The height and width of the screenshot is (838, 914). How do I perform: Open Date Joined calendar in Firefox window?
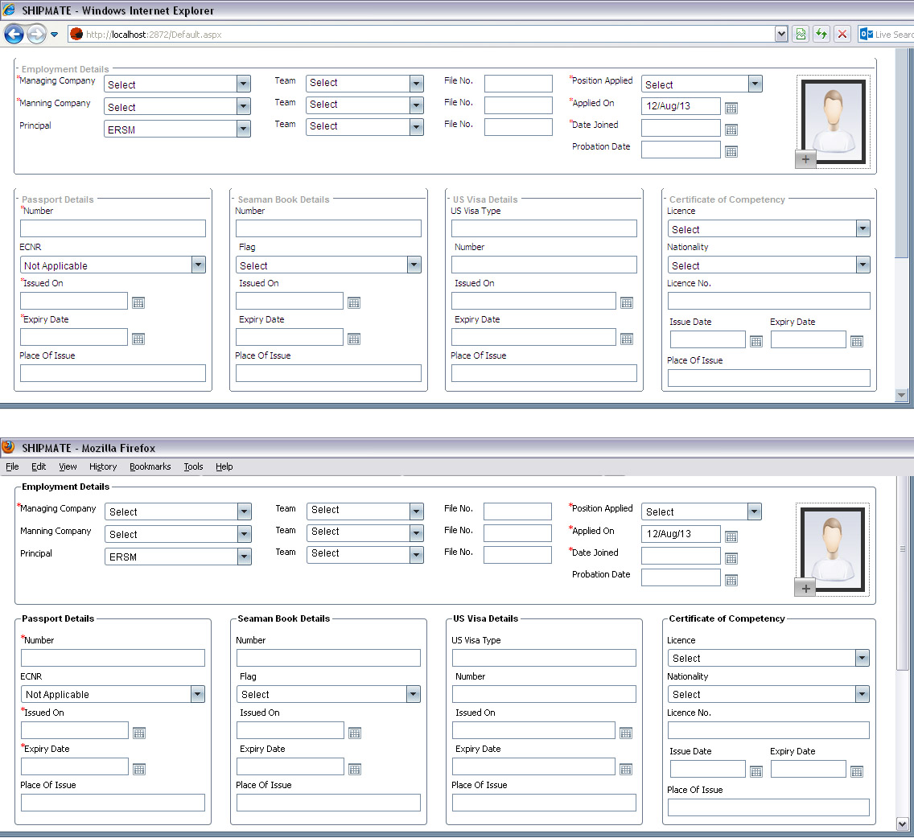[x=731, y=558]
